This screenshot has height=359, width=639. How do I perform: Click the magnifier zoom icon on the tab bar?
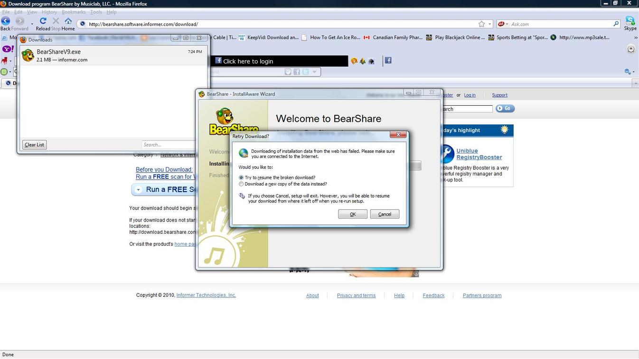pyautogui.click(x=627, y=72)
